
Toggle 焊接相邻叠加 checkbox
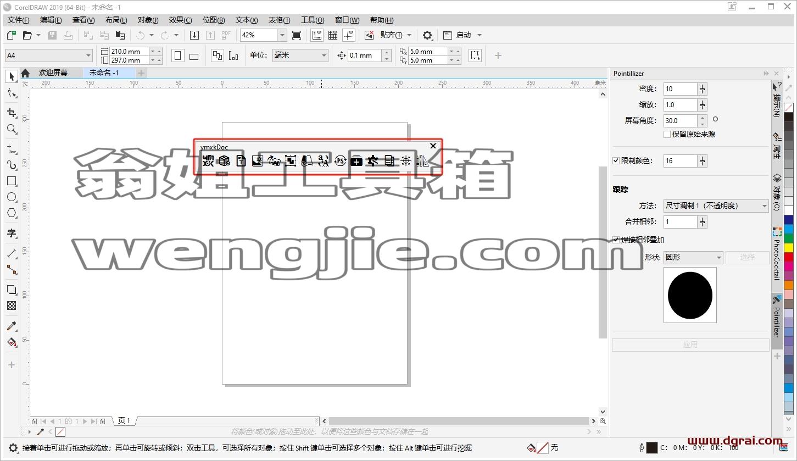616,240
